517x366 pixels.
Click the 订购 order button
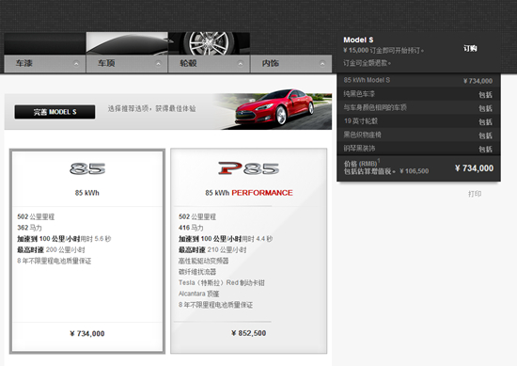point(470,49)
